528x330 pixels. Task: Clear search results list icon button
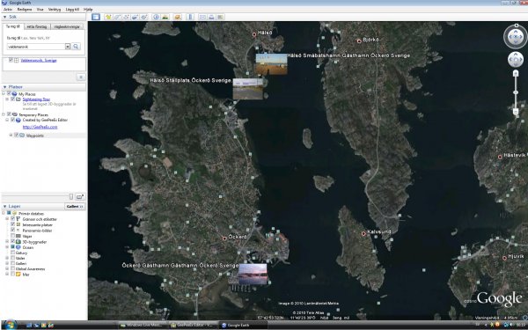point(81,77)
